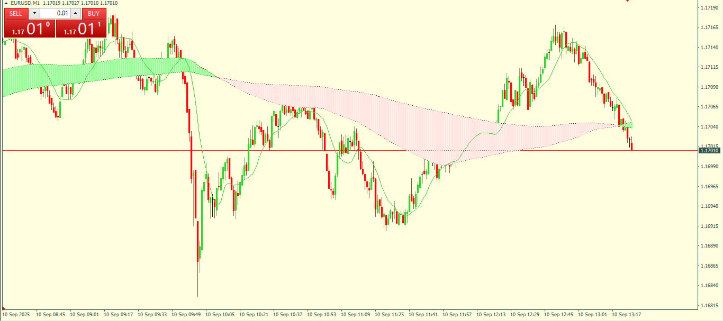Click the 1.17115 price scale label
The image size is (723, 321).
709,67
